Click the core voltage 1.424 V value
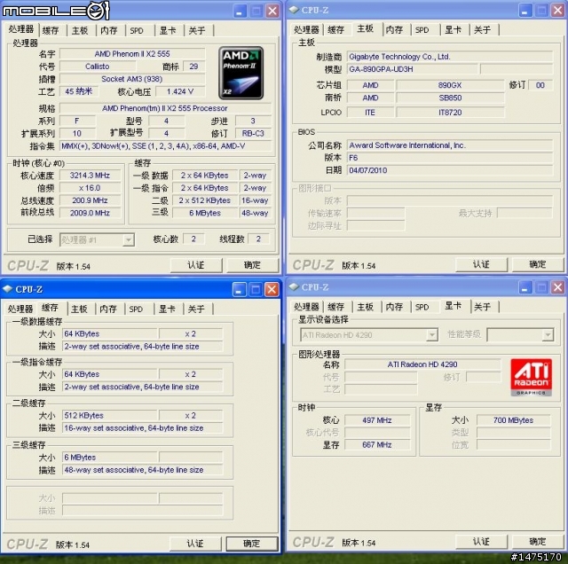This screenshot has width=568, height=564. tap(180, 91)
